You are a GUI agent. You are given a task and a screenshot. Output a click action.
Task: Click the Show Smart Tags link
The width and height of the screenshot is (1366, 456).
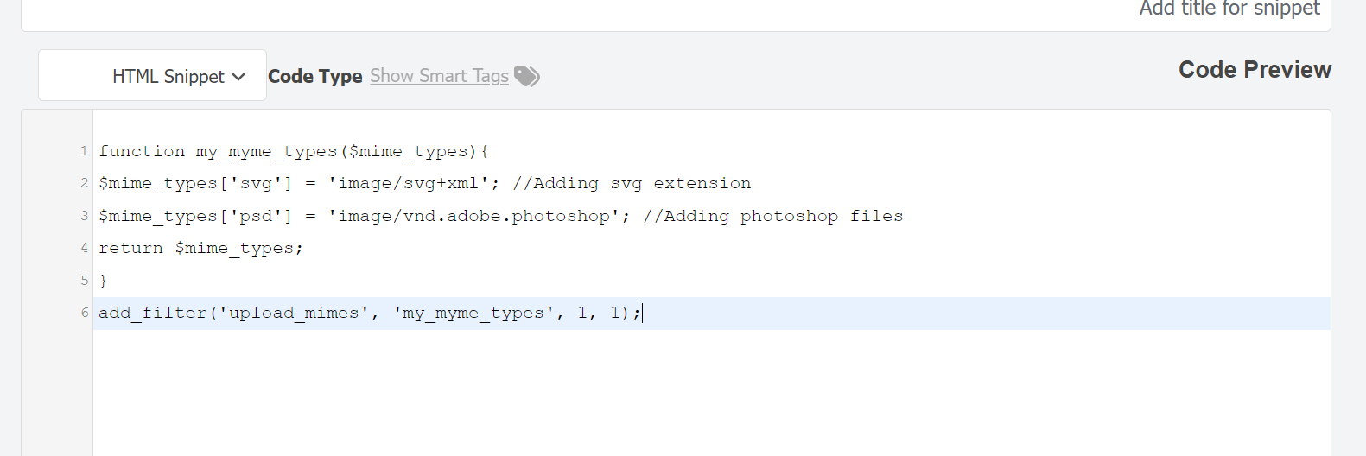(439, 76)
